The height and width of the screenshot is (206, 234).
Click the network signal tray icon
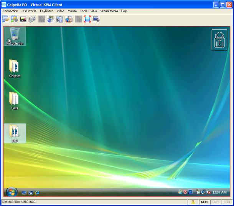(x=198, y=192)
